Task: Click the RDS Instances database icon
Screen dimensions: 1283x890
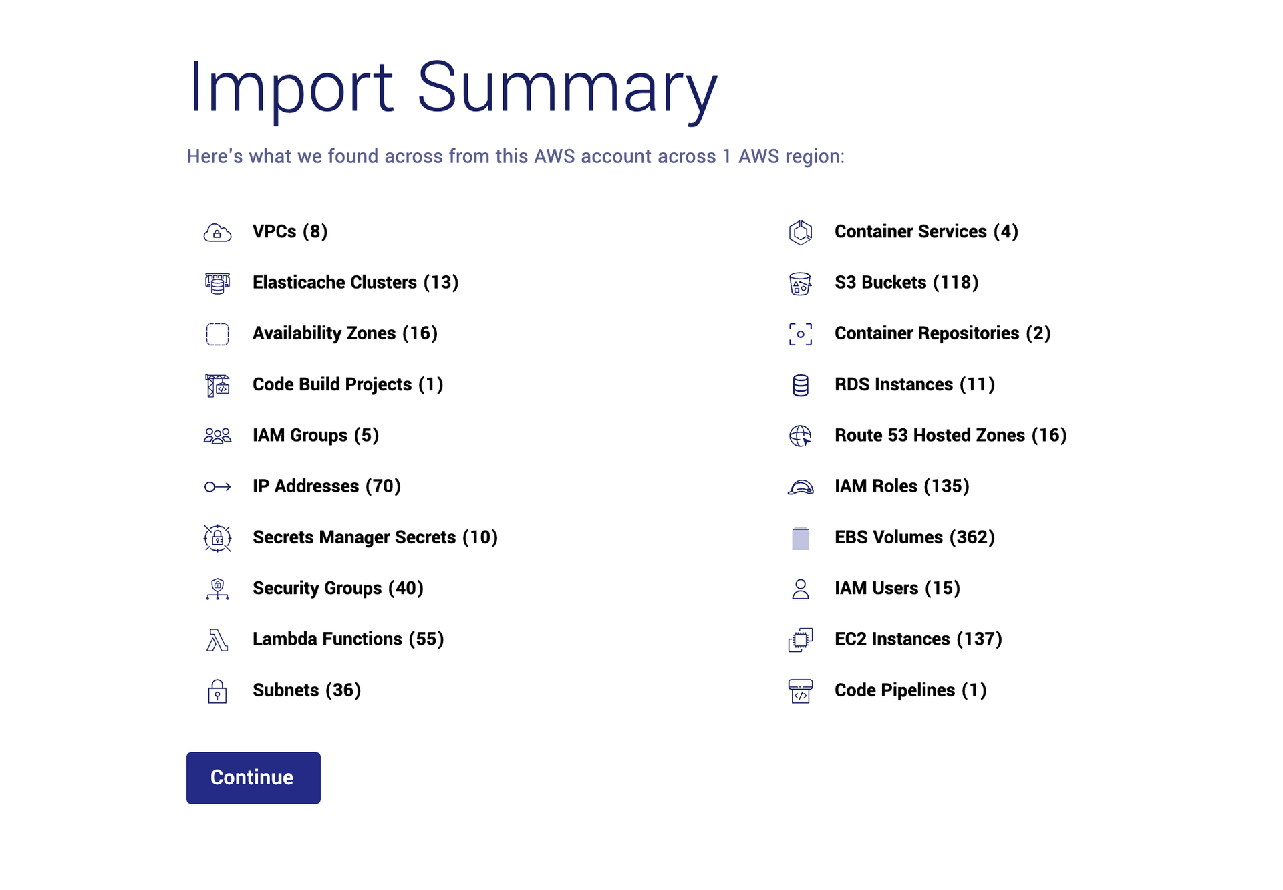Action: pyautogui.click(x=800, y=386)
